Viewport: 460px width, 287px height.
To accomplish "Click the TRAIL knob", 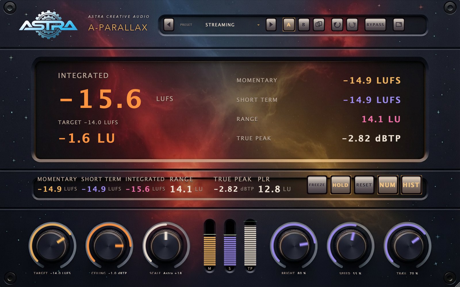I will [408, 246].
